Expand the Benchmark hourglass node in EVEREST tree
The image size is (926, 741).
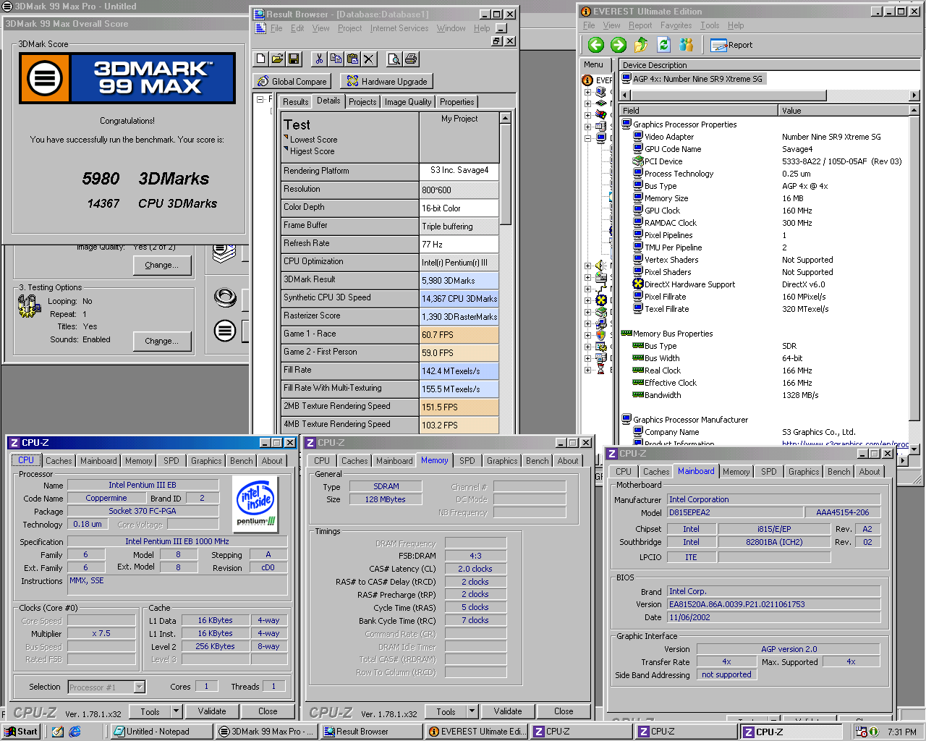(x=588, y=370)
